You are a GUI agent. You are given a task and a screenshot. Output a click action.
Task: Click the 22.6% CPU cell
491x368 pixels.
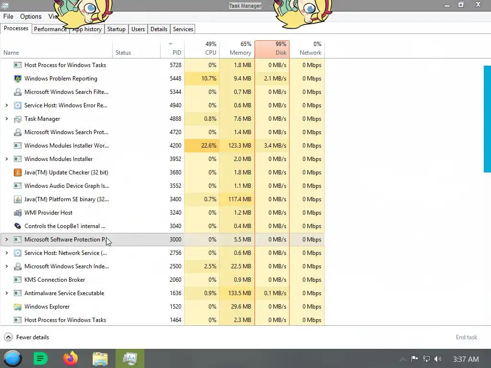click(x=202, y=146)
